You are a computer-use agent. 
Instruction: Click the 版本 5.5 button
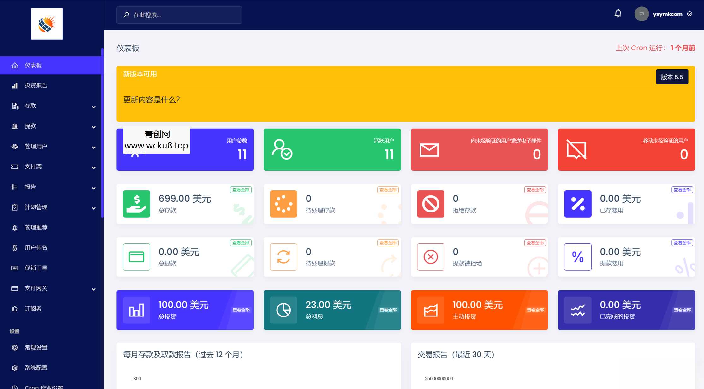tap(672, 77)
